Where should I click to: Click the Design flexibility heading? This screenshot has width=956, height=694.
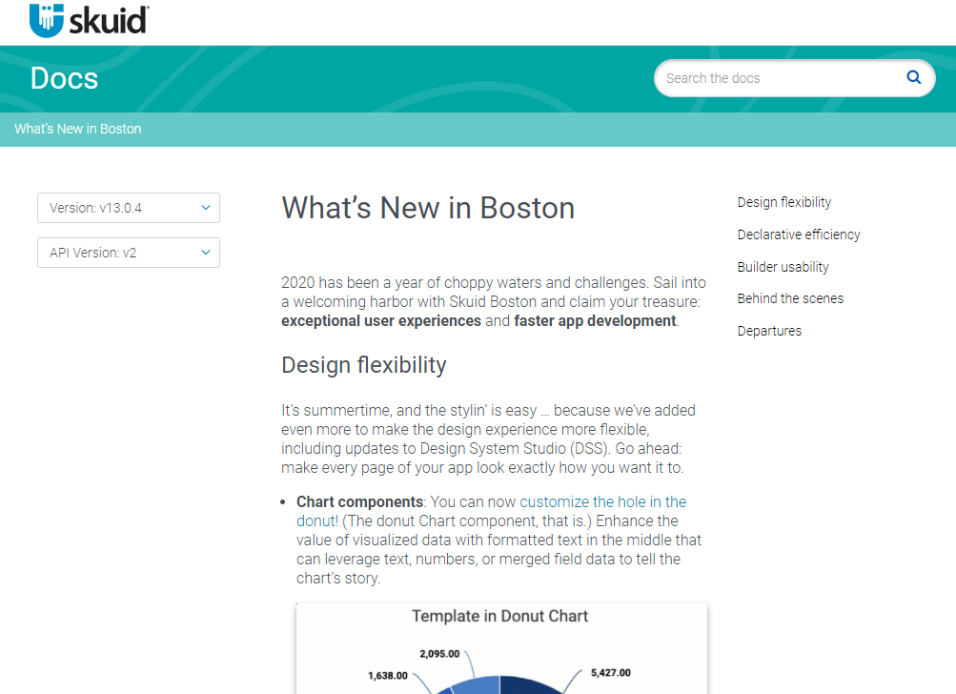pyautogui.click(x=364, y=365)
